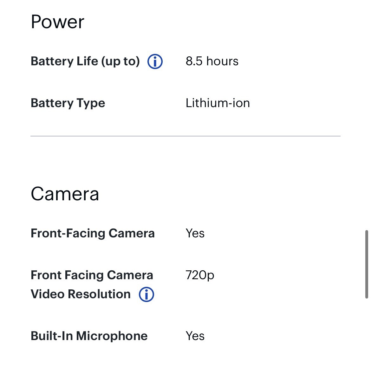
Task: Click the Battery Type label
Action: [x=68, y=103]
